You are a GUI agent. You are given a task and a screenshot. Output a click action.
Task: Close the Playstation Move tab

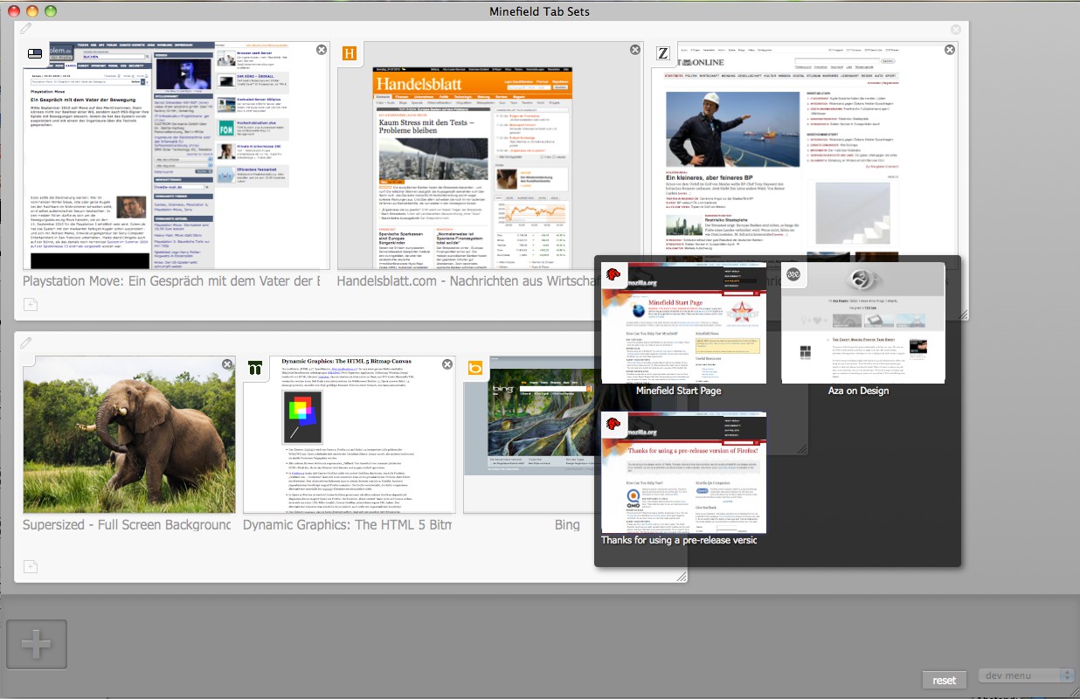click(x=321, y=51)
